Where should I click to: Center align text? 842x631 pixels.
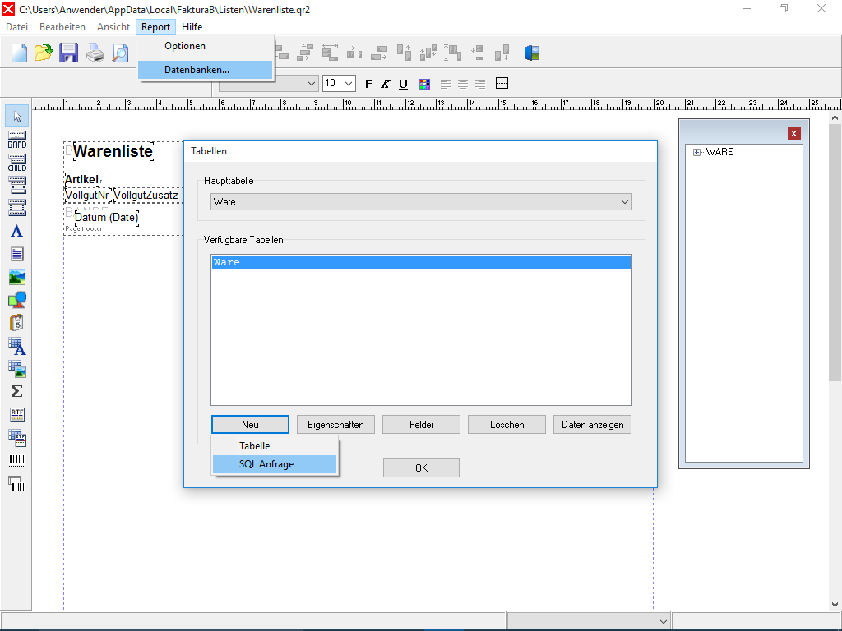coord(463,84)
